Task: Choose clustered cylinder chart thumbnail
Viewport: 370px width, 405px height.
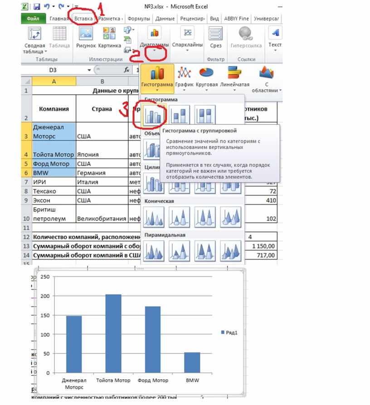Action: tap(153, 183)
